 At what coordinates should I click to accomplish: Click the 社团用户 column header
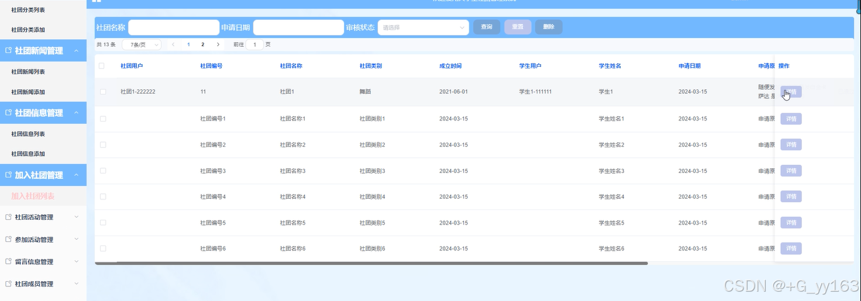[x=132, y=66]
